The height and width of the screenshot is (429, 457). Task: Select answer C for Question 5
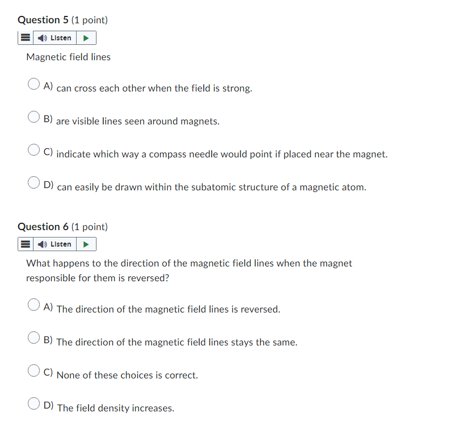[33, 150]
